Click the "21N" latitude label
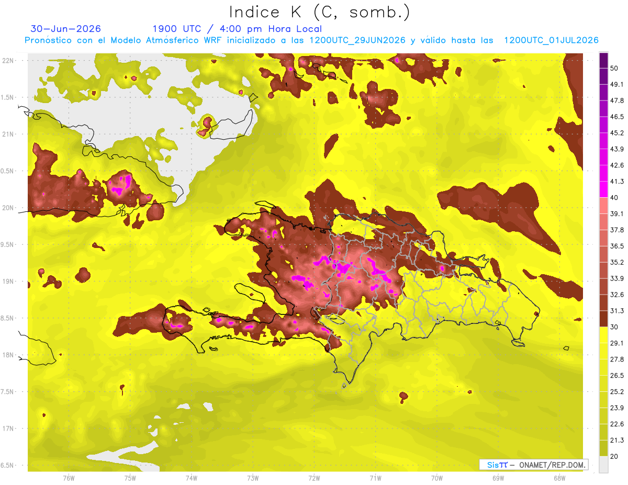628x485 pixels. tap(8, 134)
